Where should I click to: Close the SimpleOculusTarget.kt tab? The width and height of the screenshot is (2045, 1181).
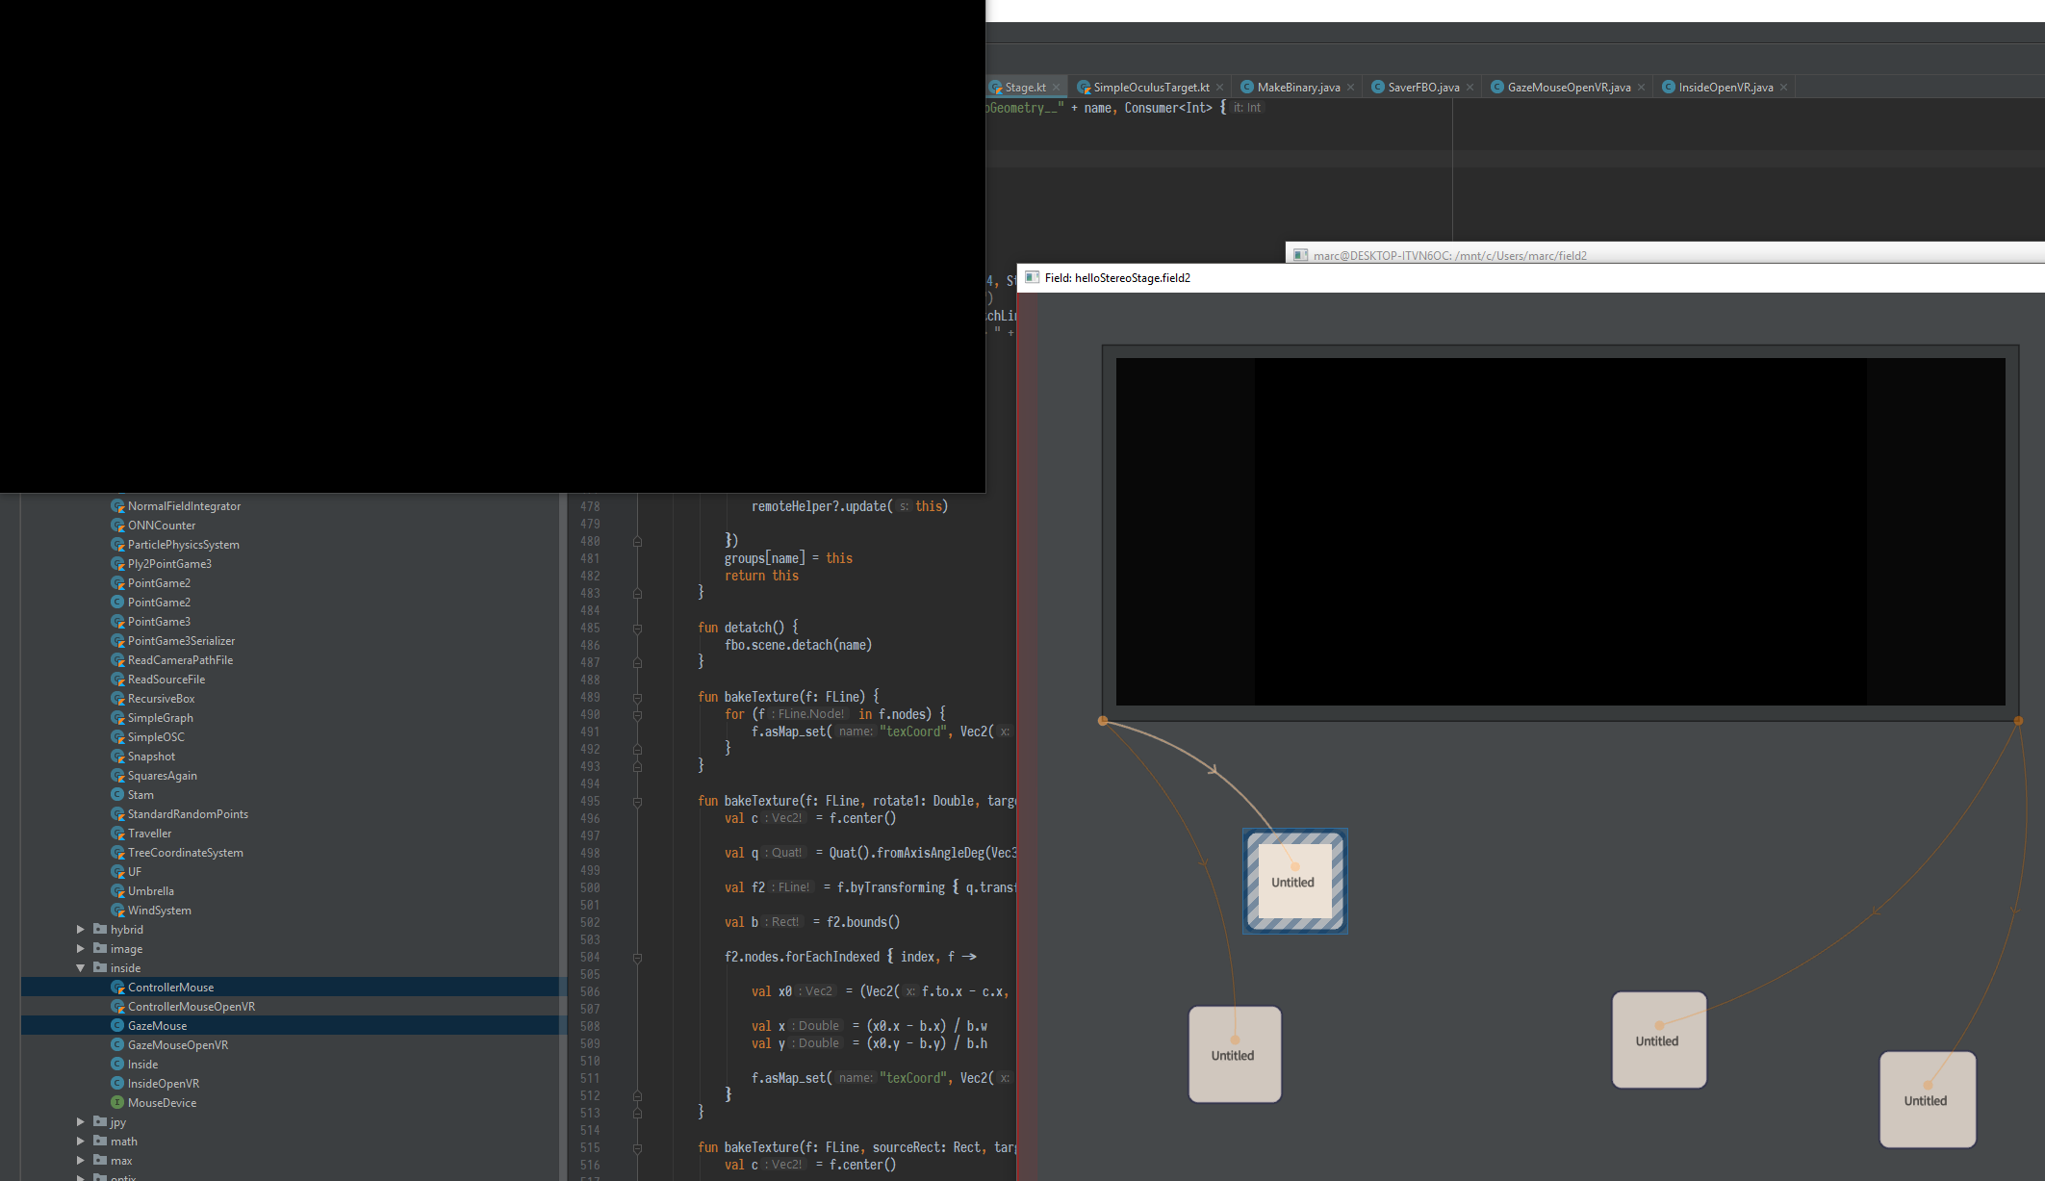tap(1219, 88)
